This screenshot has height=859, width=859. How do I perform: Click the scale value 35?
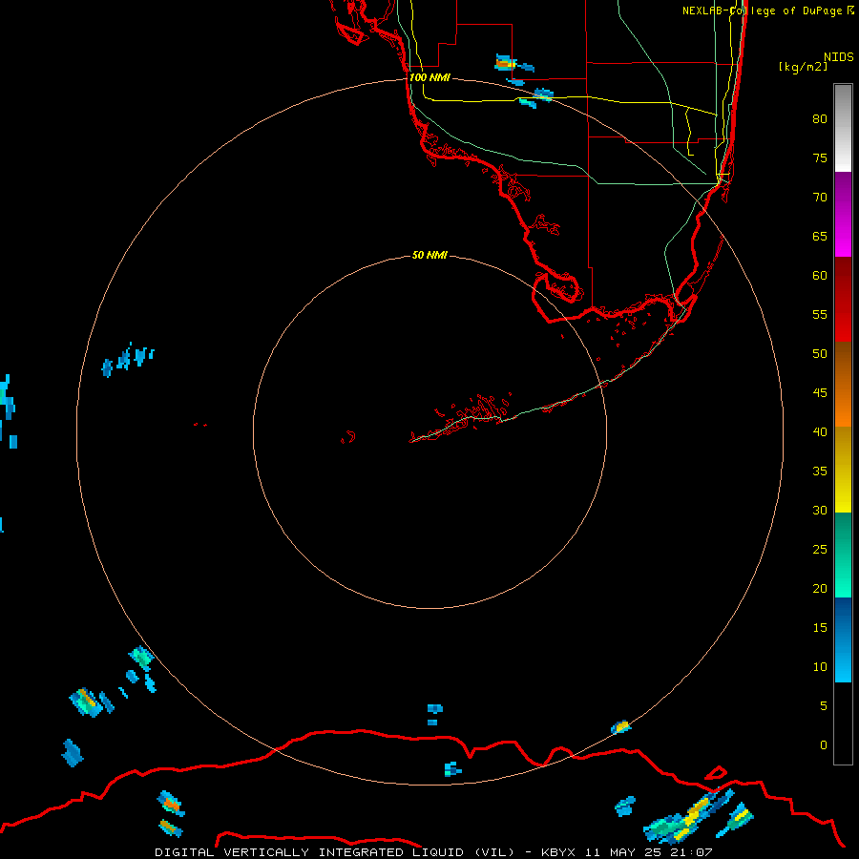[x=820, y=471]
